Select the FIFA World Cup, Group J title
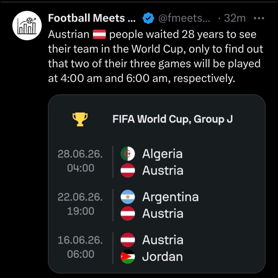The image size is (278, 278). [172, 119]
